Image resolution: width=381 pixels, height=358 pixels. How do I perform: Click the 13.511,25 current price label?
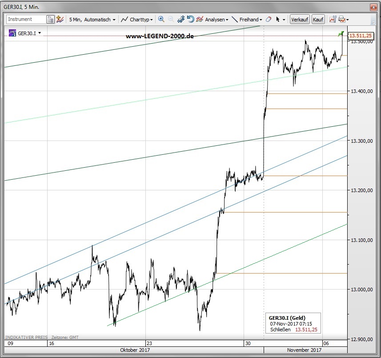pyautogui.click(x=361, y=36)
